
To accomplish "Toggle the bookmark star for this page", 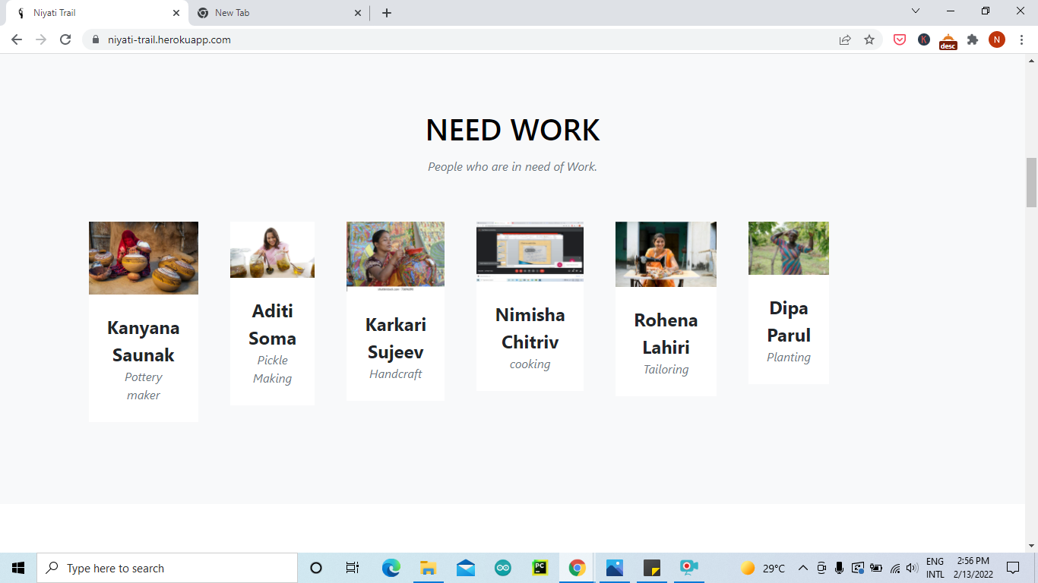I will tap(871, 39).
